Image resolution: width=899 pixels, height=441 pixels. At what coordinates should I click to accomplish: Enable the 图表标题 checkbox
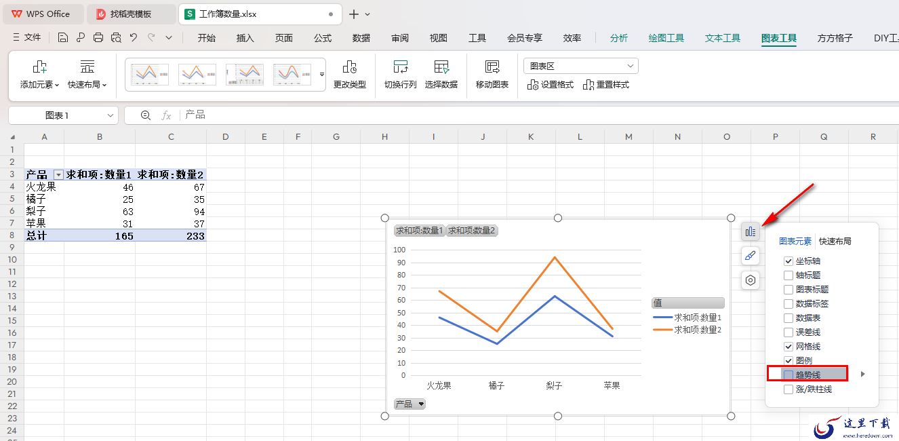788,290
